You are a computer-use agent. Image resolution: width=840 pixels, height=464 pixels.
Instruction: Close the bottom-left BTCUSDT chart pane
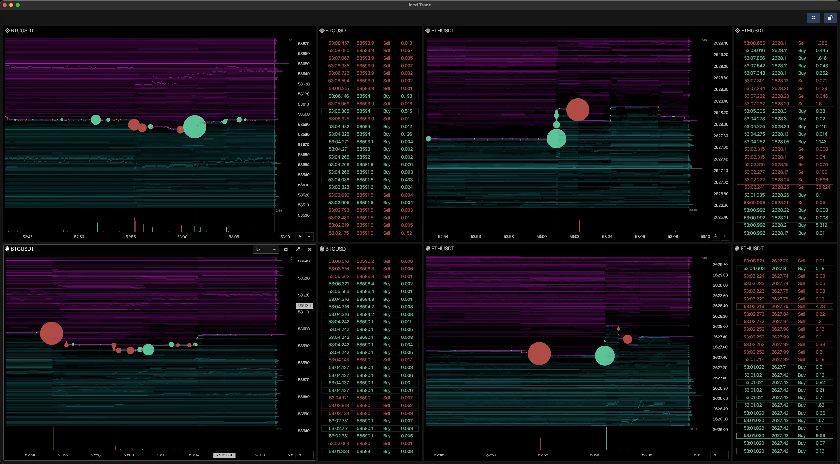coord(309,249)
